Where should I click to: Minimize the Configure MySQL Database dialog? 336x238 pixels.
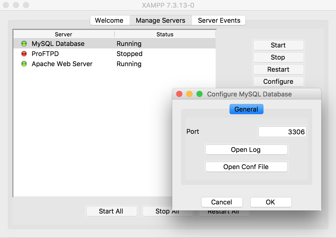(x=189, y=94)
